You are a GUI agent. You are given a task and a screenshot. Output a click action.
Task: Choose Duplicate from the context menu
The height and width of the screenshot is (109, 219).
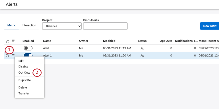tap(24, 80)
